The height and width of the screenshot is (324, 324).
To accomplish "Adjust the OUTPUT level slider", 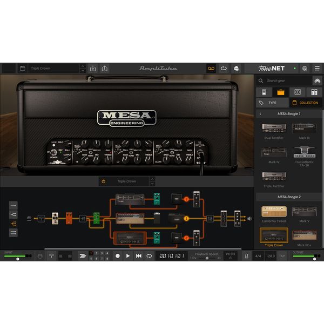I will coord(314,259).
